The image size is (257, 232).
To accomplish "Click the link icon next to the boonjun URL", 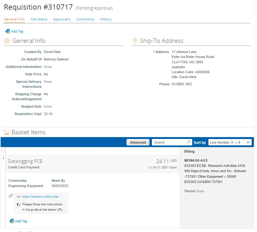I will point(18,197).
